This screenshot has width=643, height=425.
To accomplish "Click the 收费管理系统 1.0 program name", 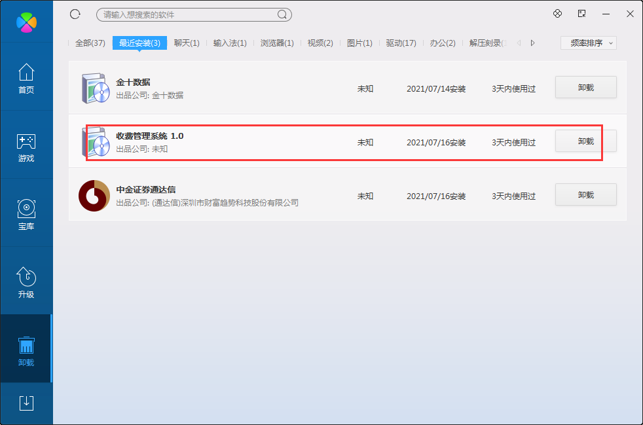I will point(150,136).
